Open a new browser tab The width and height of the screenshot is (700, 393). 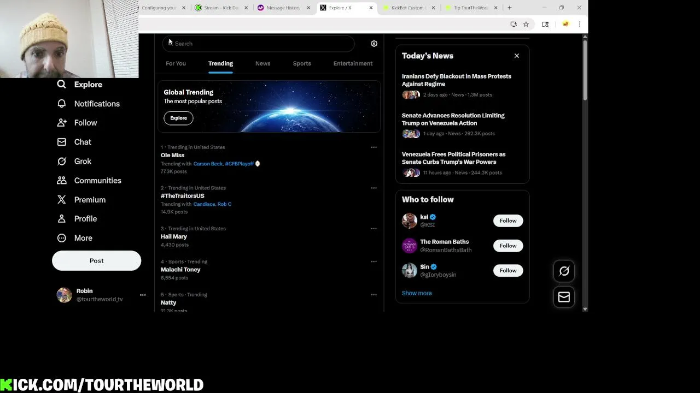509,8
